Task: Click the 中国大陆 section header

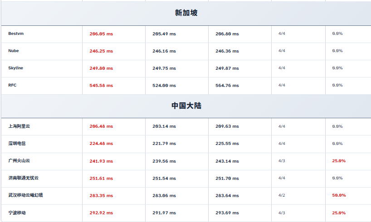Action: 186,106
